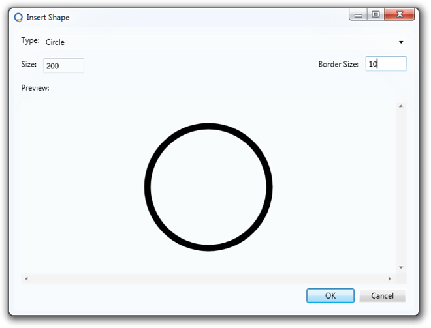The image size is (431, 328).
Task: Click the preview scroll right arrow
Action: pyautogui.click(x=389, y=279)
